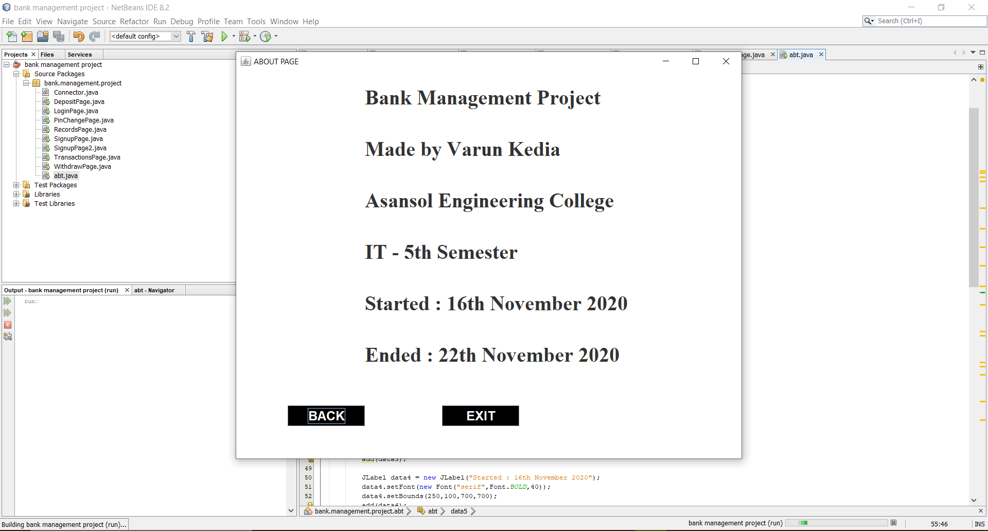
Task: Open a project via the Open Project icon
Action: point(42,36)
